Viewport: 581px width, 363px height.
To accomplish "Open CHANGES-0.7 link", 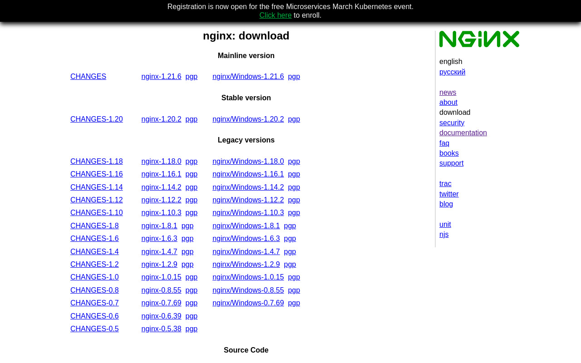I will tap(94, 303).
